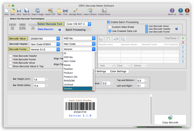This screenshot has width=194, height=131.
Task: Click the green add row icon
Action: tap(183, 38)
